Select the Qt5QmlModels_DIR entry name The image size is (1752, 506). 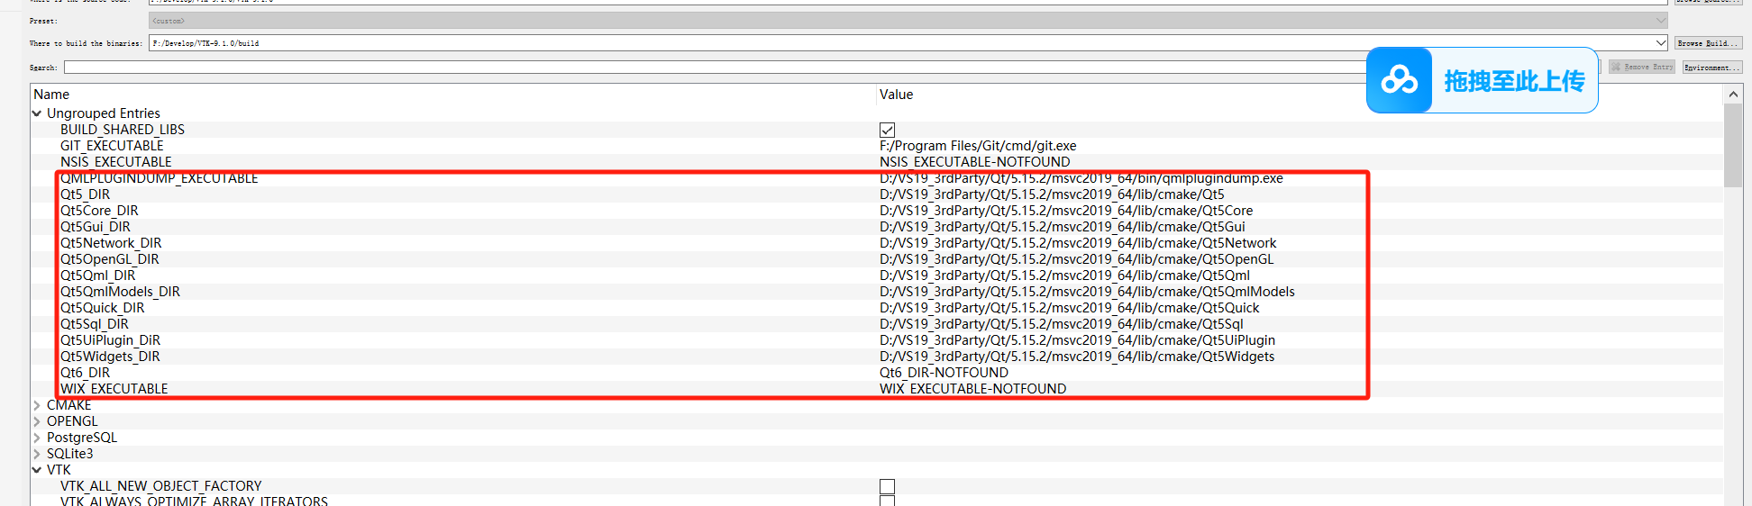tap(120, 292)
